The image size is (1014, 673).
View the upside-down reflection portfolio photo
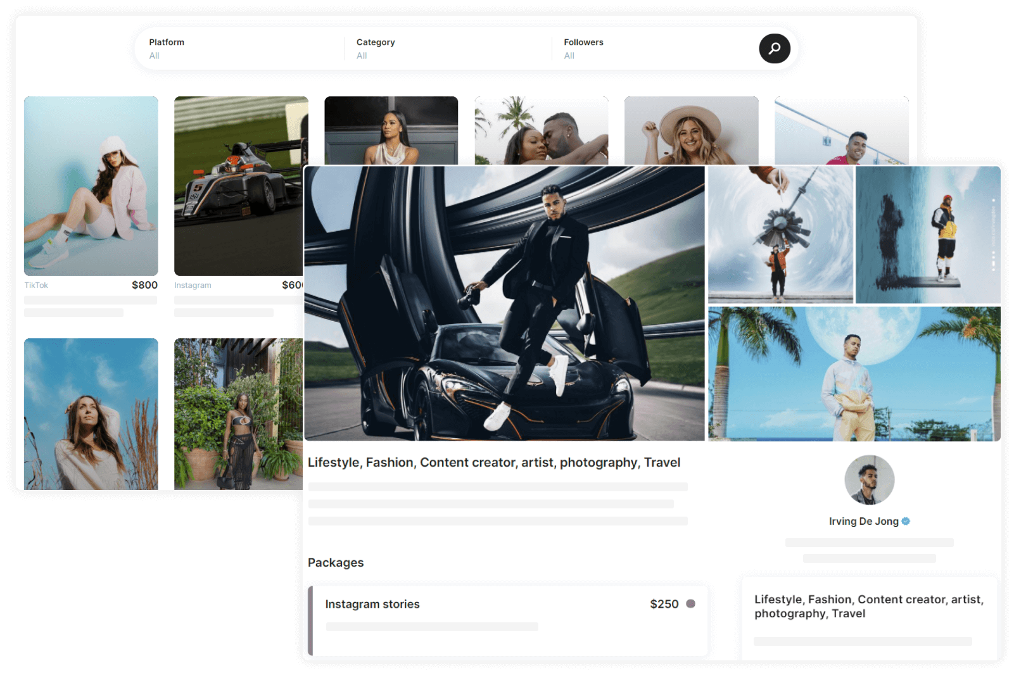pyautogui.click(x=928, y=235)
